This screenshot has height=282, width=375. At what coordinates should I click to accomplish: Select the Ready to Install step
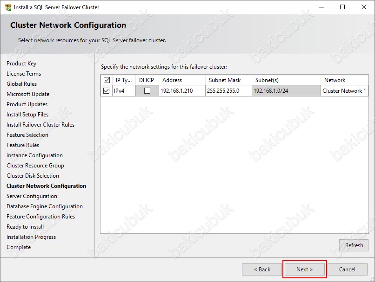point(25,227)
